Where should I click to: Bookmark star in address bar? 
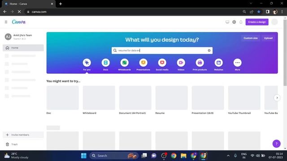point(259,12)
